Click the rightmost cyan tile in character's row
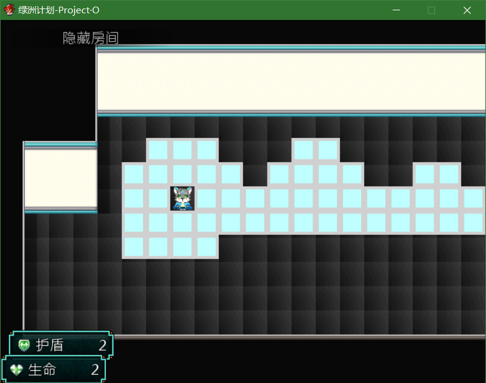 click(x=473, y=198)
